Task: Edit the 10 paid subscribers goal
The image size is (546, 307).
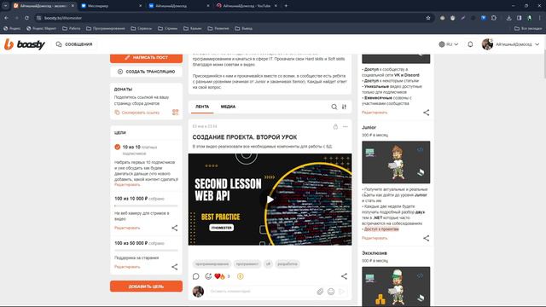Action: (x=127, y=184)
